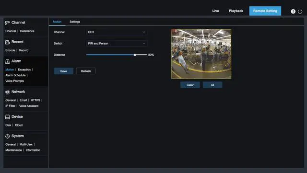Image resolution: width=307 pixels, height=173 pixels.
Task: Open Alarm Schedule link in sidebar
Action: tap(15, 75)
